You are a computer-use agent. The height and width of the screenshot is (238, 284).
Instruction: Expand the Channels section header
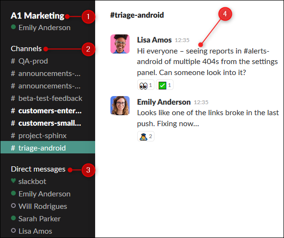tap(26, 49)
